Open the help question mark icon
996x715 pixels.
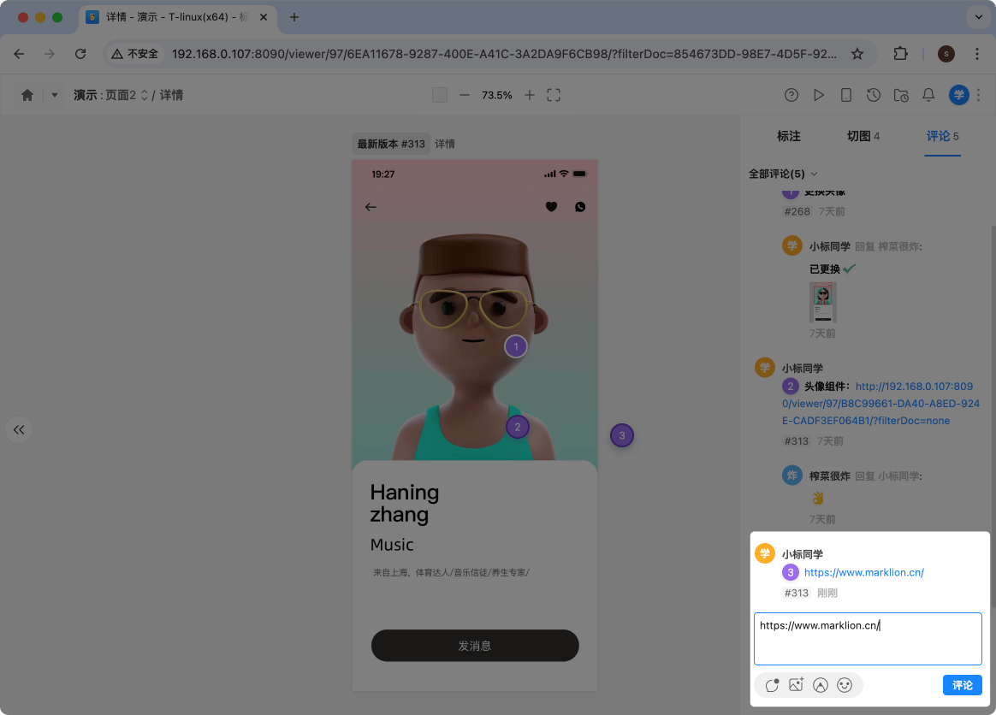pos(791,95)
